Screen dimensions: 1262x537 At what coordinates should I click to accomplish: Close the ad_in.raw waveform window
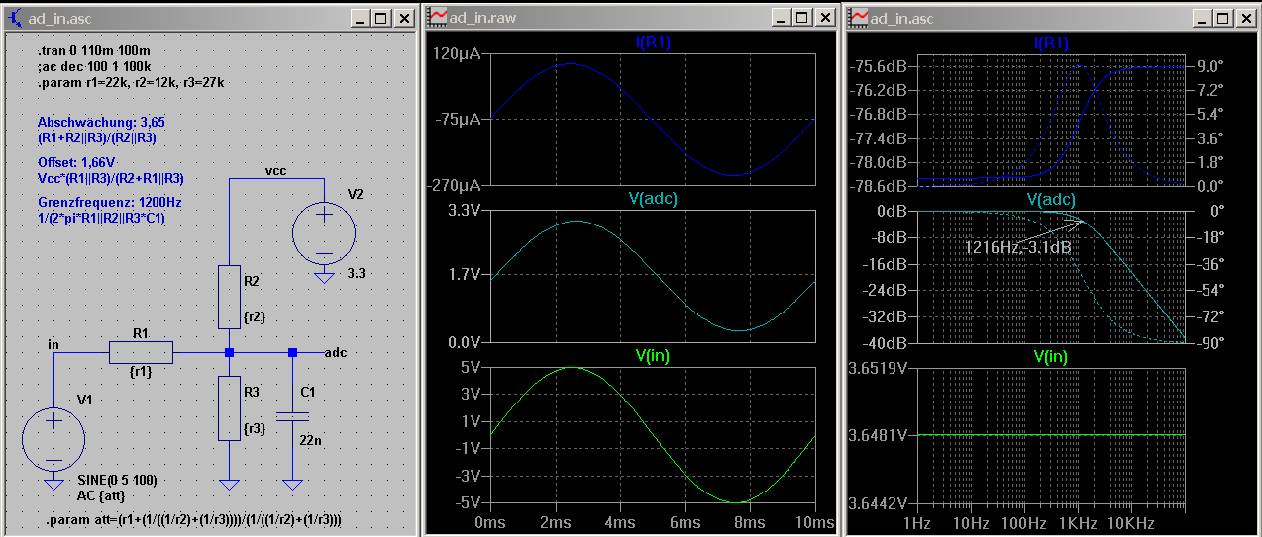[x=824, y=17]
